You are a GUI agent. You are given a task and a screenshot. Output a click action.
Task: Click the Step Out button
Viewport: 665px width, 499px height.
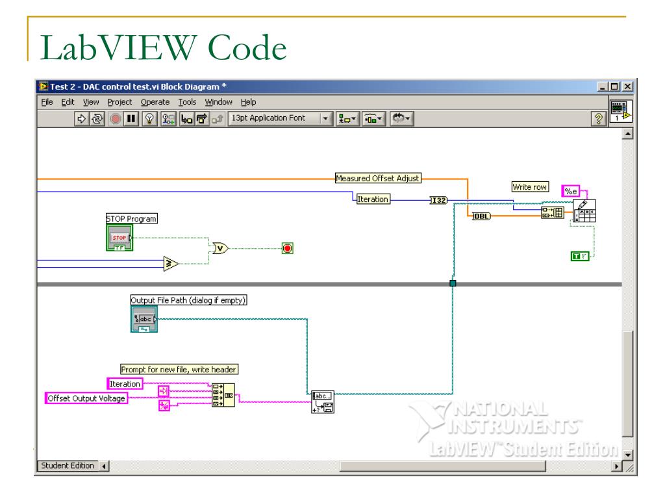tap(217, 119)
